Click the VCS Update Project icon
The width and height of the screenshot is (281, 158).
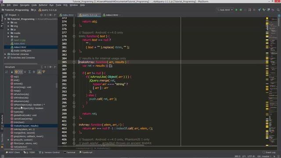pos(259,10)
